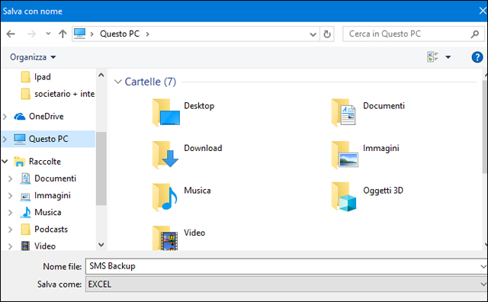Expand Video under Raccolte
488x302 pixels.
pyautogui.click(x=10, y=246)
